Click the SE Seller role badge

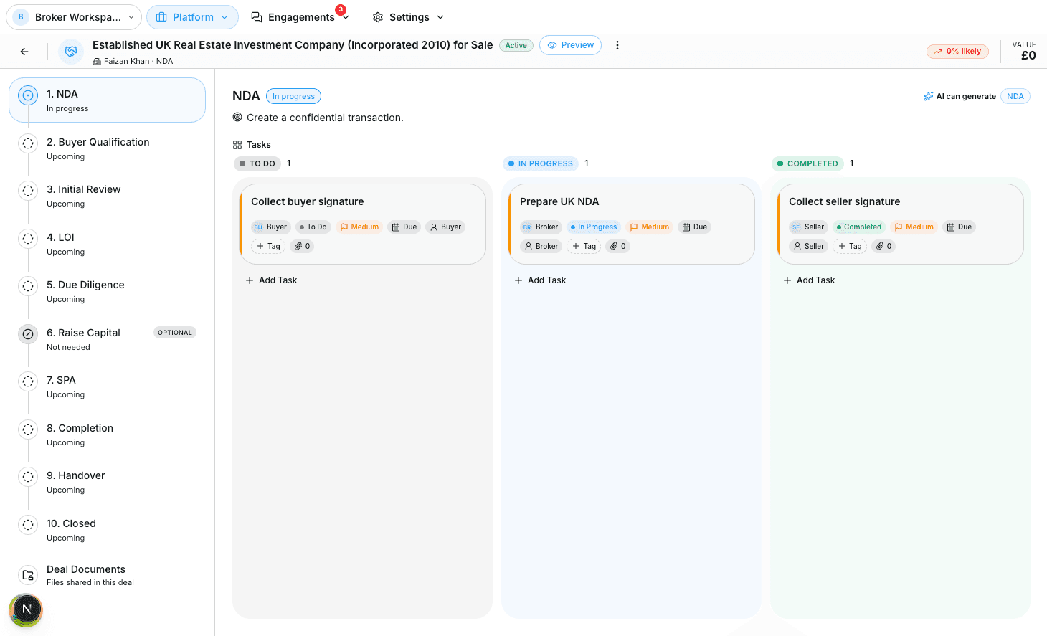click(x=808, y=227)
